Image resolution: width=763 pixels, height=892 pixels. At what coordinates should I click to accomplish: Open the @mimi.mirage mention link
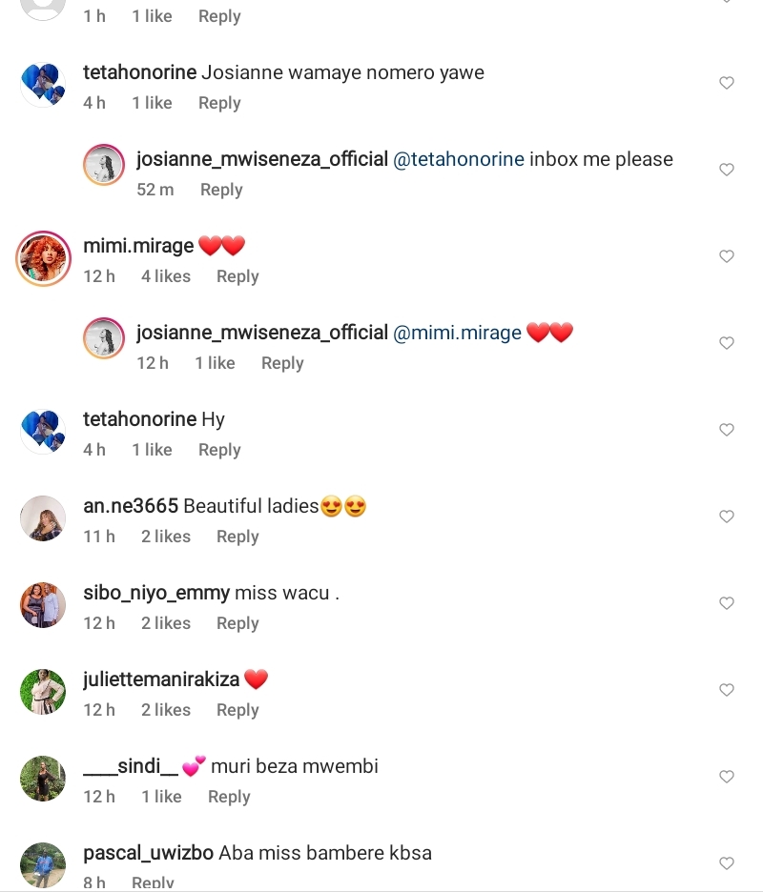click(x=457, y=333)
